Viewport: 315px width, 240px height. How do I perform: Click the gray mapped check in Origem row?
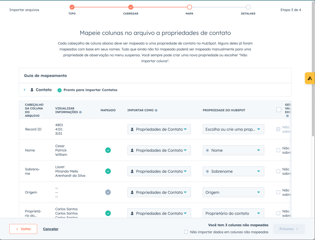coord(108,192)
